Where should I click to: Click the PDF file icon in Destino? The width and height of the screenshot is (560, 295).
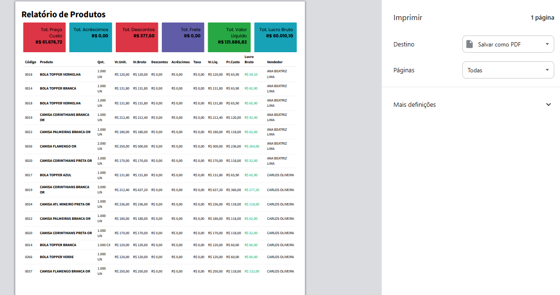click(x=470, y=45)
